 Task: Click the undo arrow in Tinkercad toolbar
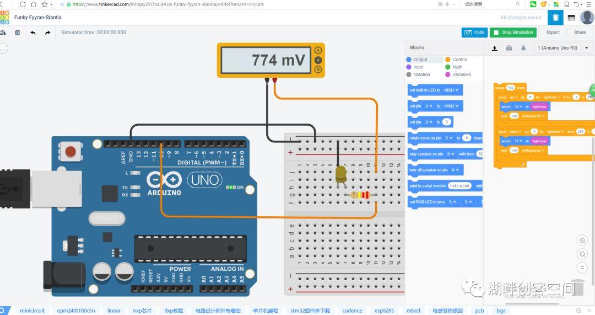click(33, 33)
